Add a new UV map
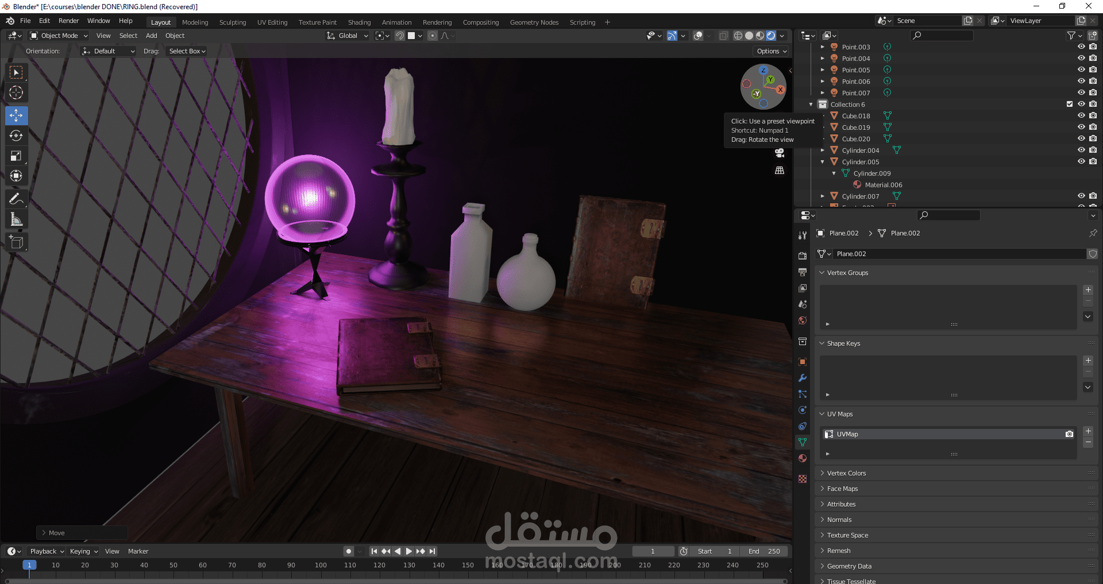 (1088, 431)
